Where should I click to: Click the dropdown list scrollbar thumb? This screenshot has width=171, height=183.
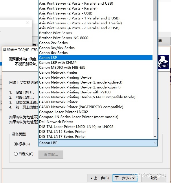(155, 10)
